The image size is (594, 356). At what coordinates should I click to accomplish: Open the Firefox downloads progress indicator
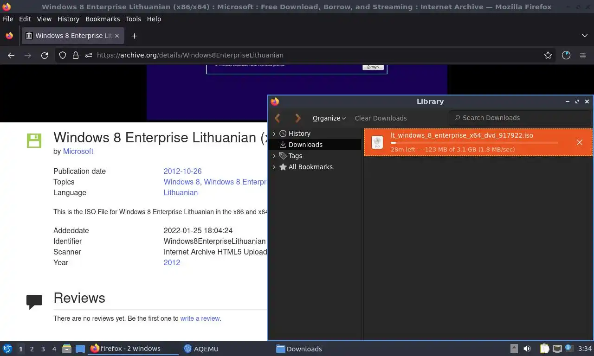click(566, 55)
